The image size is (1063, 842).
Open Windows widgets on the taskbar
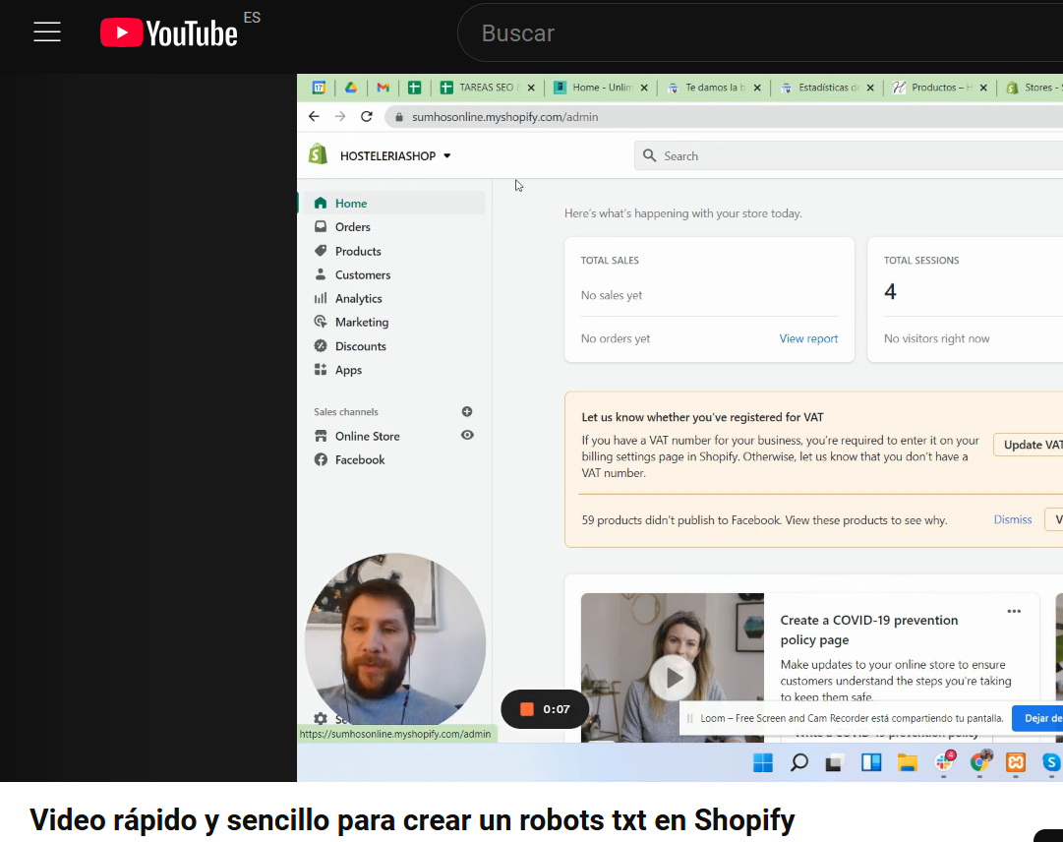(871, 762)
